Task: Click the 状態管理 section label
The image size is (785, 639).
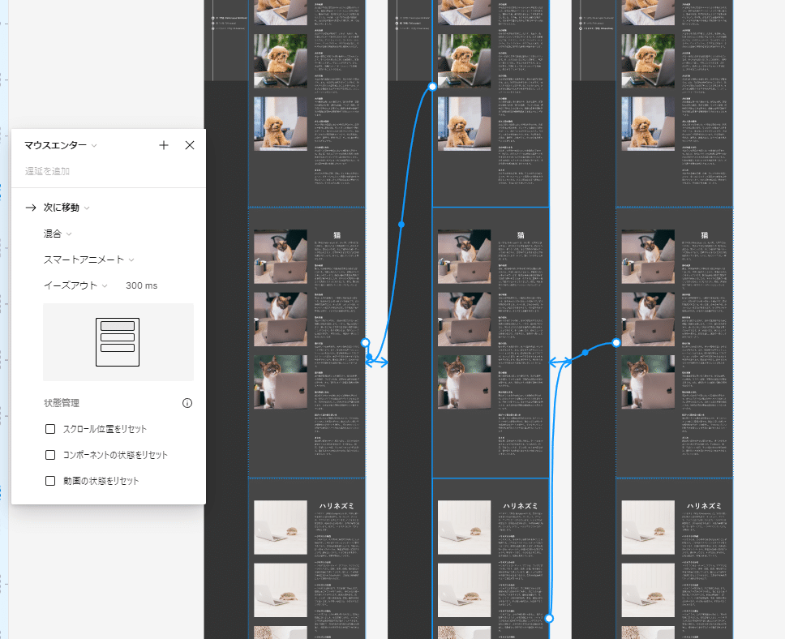Action: [62, 403]
